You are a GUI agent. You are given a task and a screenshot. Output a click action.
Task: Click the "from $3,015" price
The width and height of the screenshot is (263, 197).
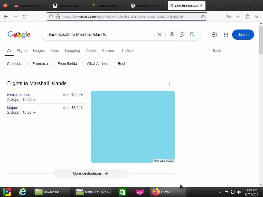coord(73,95)
